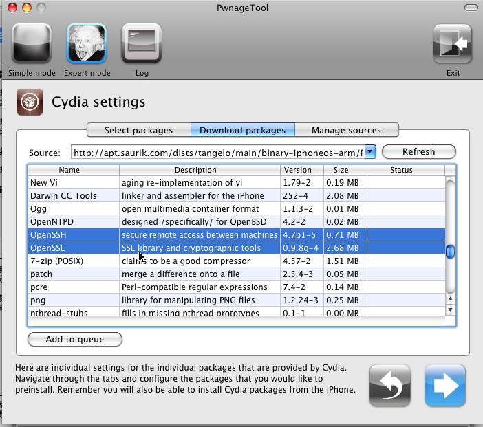Select the Ogg package row
Viewport: 483px width, 427px height.
tap(237, 209)
